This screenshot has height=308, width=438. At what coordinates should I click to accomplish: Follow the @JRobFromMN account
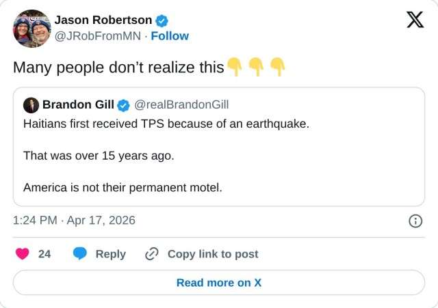tap(170, 36)
